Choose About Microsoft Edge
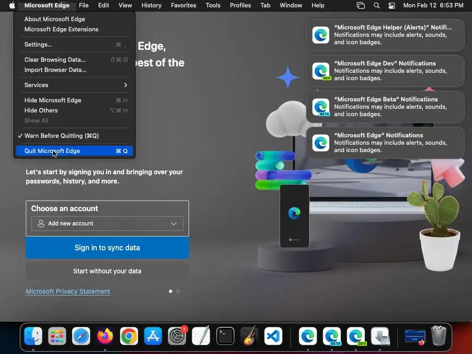This screenshot has width=472, height=354. (x=74, y=19)
